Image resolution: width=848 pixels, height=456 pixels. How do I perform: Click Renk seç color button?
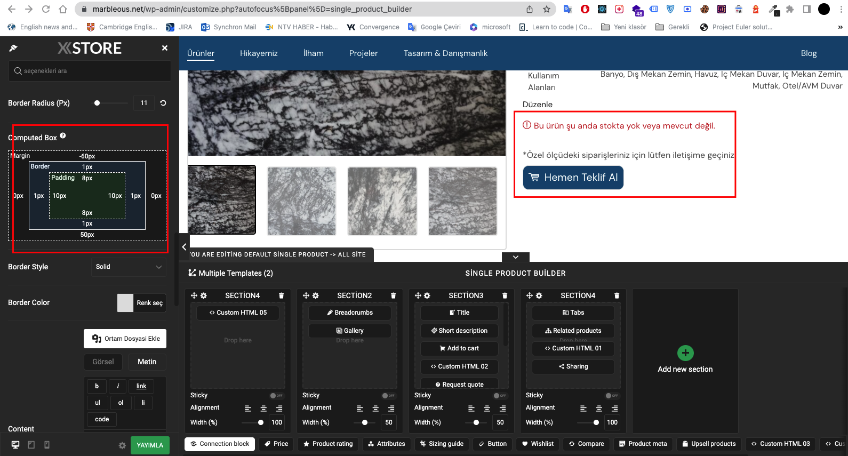(149, 303)
